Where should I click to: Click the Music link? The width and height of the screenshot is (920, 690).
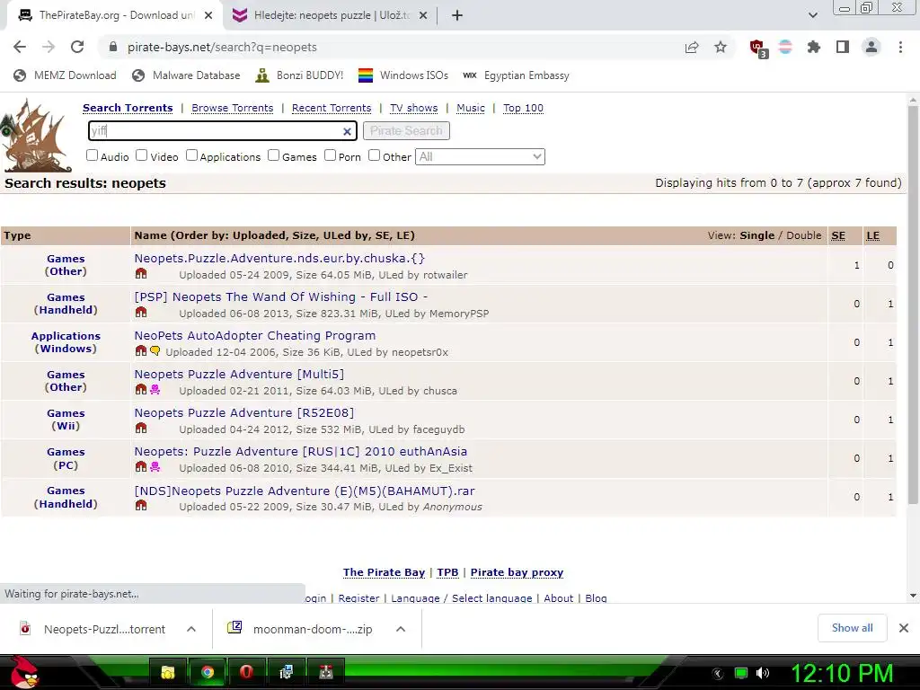(x=471, y=108)
